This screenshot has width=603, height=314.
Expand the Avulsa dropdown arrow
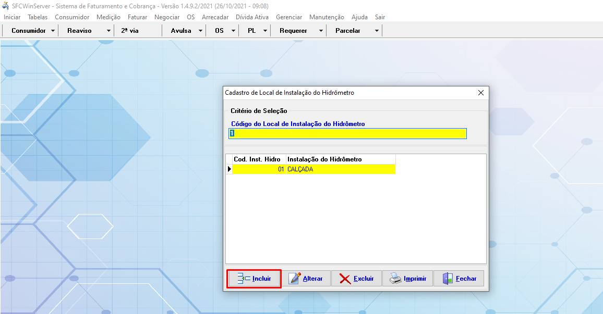[x=201, y=31]
